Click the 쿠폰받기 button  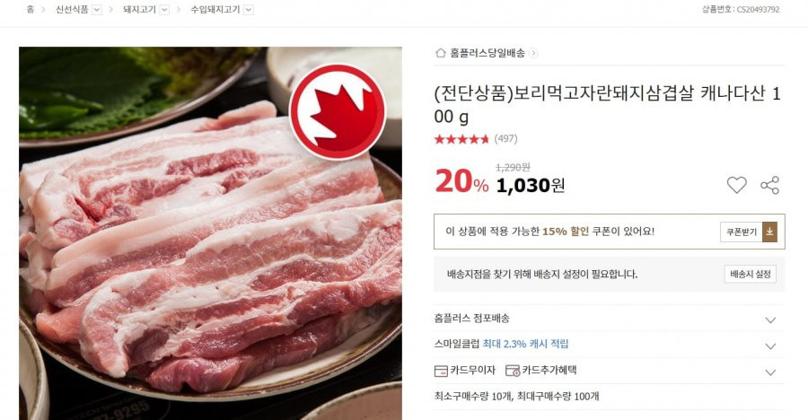pyautogui.click(x=742, y=232)
